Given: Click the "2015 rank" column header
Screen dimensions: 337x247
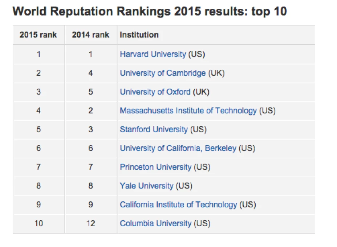Looking at the screenshot, I should point(38,35).
